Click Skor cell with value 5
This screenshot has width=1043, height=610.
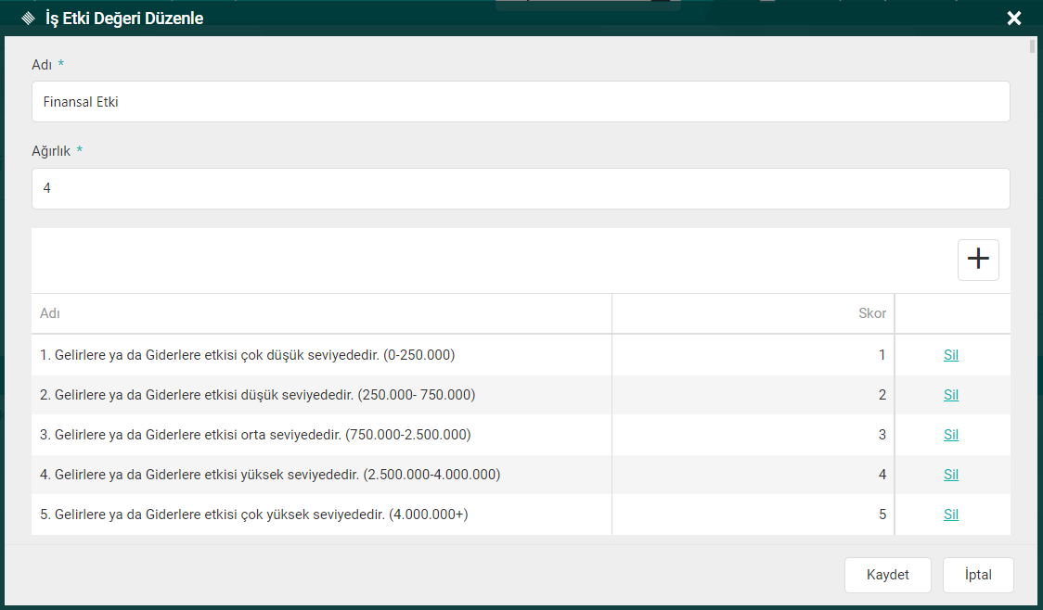click(x=753, y=515)
